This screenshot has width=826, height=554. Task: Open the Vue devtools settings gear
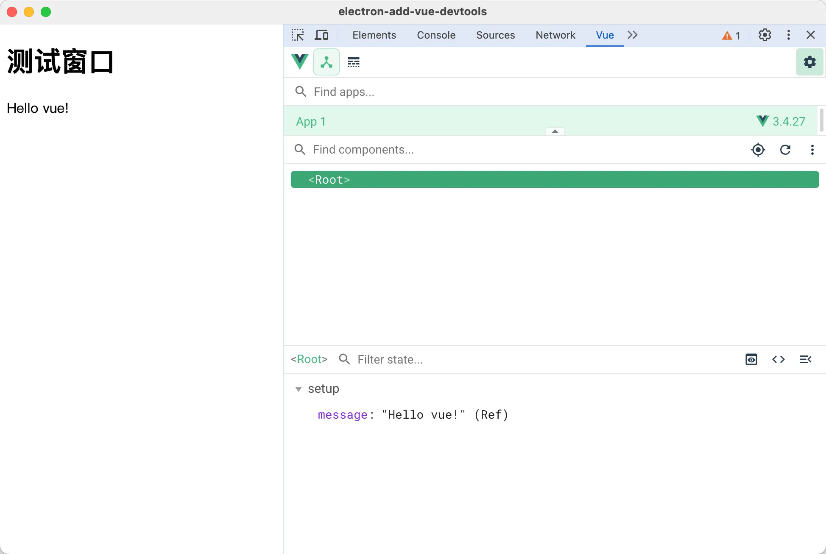pos(809,62)
